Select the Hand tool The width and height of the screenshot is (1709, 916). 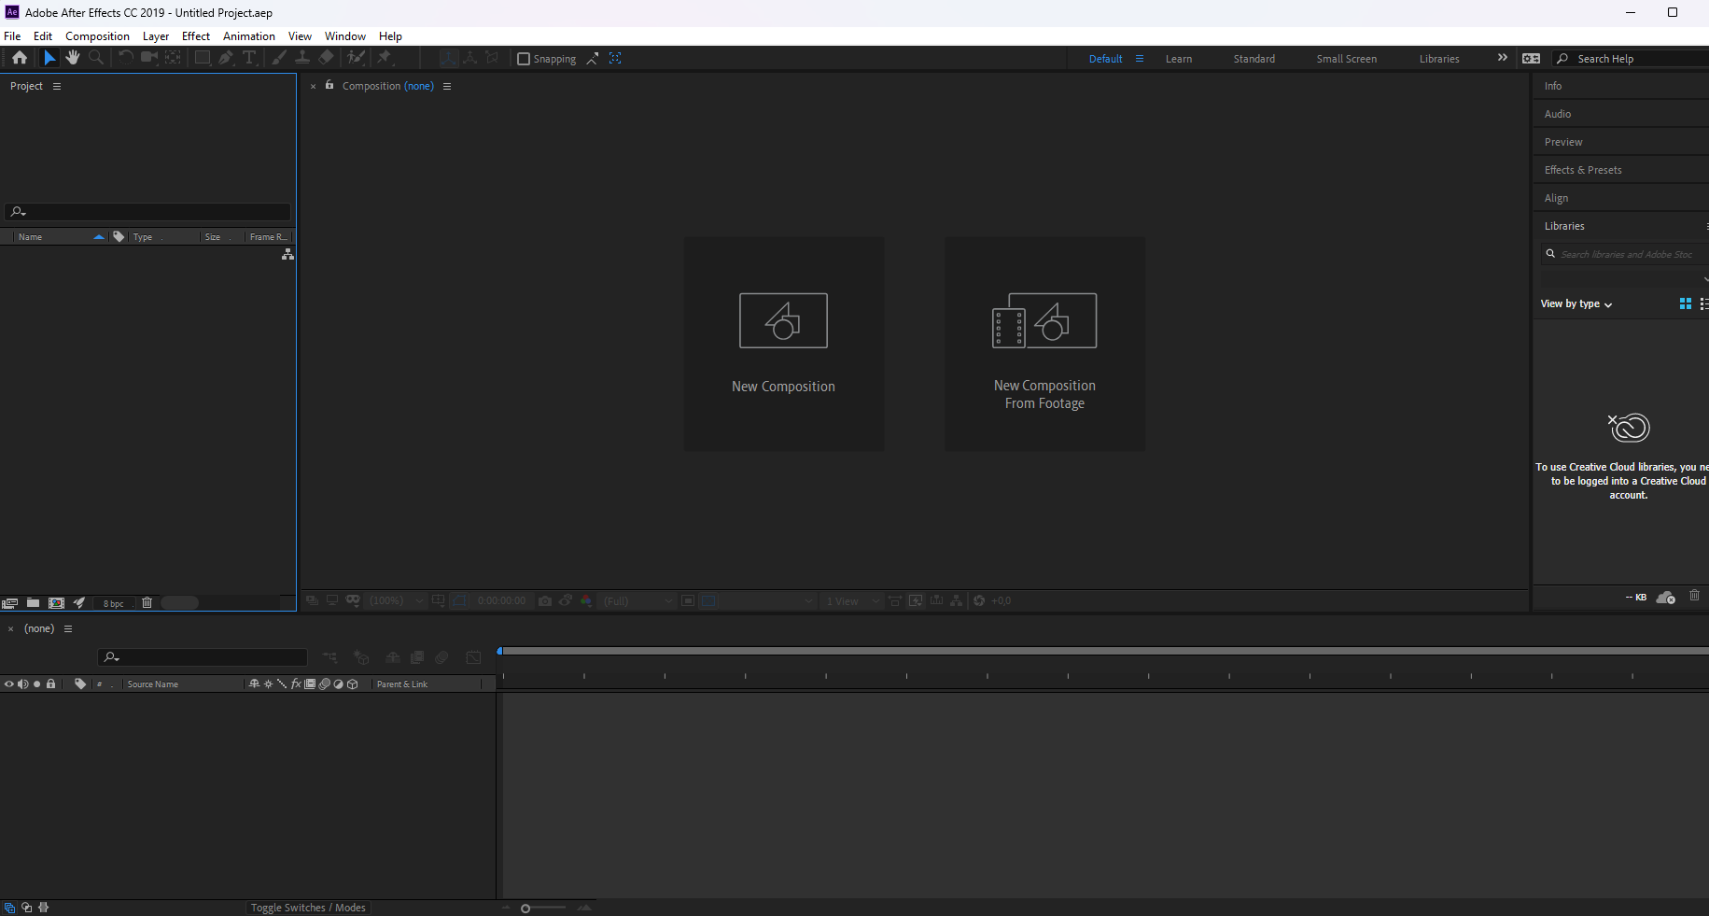[73, 57]
